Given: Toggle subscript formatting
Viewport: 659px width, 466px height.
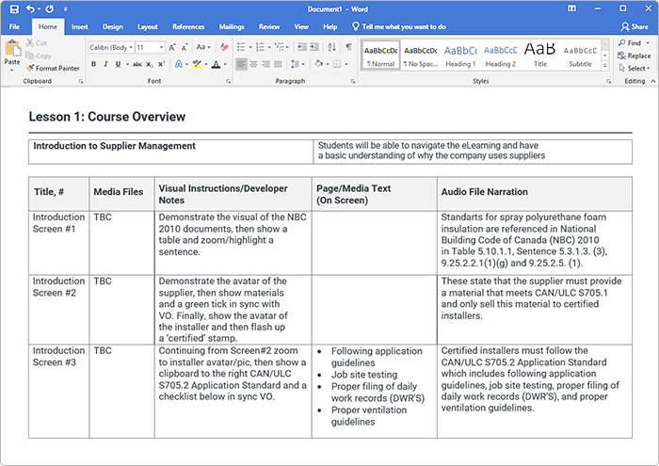Looking at the screenshot, I should click(151, 64).
